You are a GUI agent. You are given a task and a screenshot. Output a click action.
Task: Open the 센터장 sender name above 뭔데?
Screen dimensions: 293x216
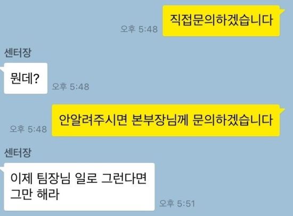coord(18,53)
